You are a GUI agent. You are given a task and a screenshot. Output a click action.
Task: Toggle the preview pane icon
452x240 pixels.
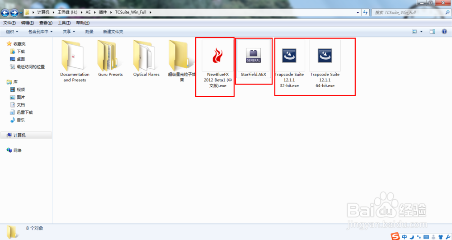(x=433, y=31)
